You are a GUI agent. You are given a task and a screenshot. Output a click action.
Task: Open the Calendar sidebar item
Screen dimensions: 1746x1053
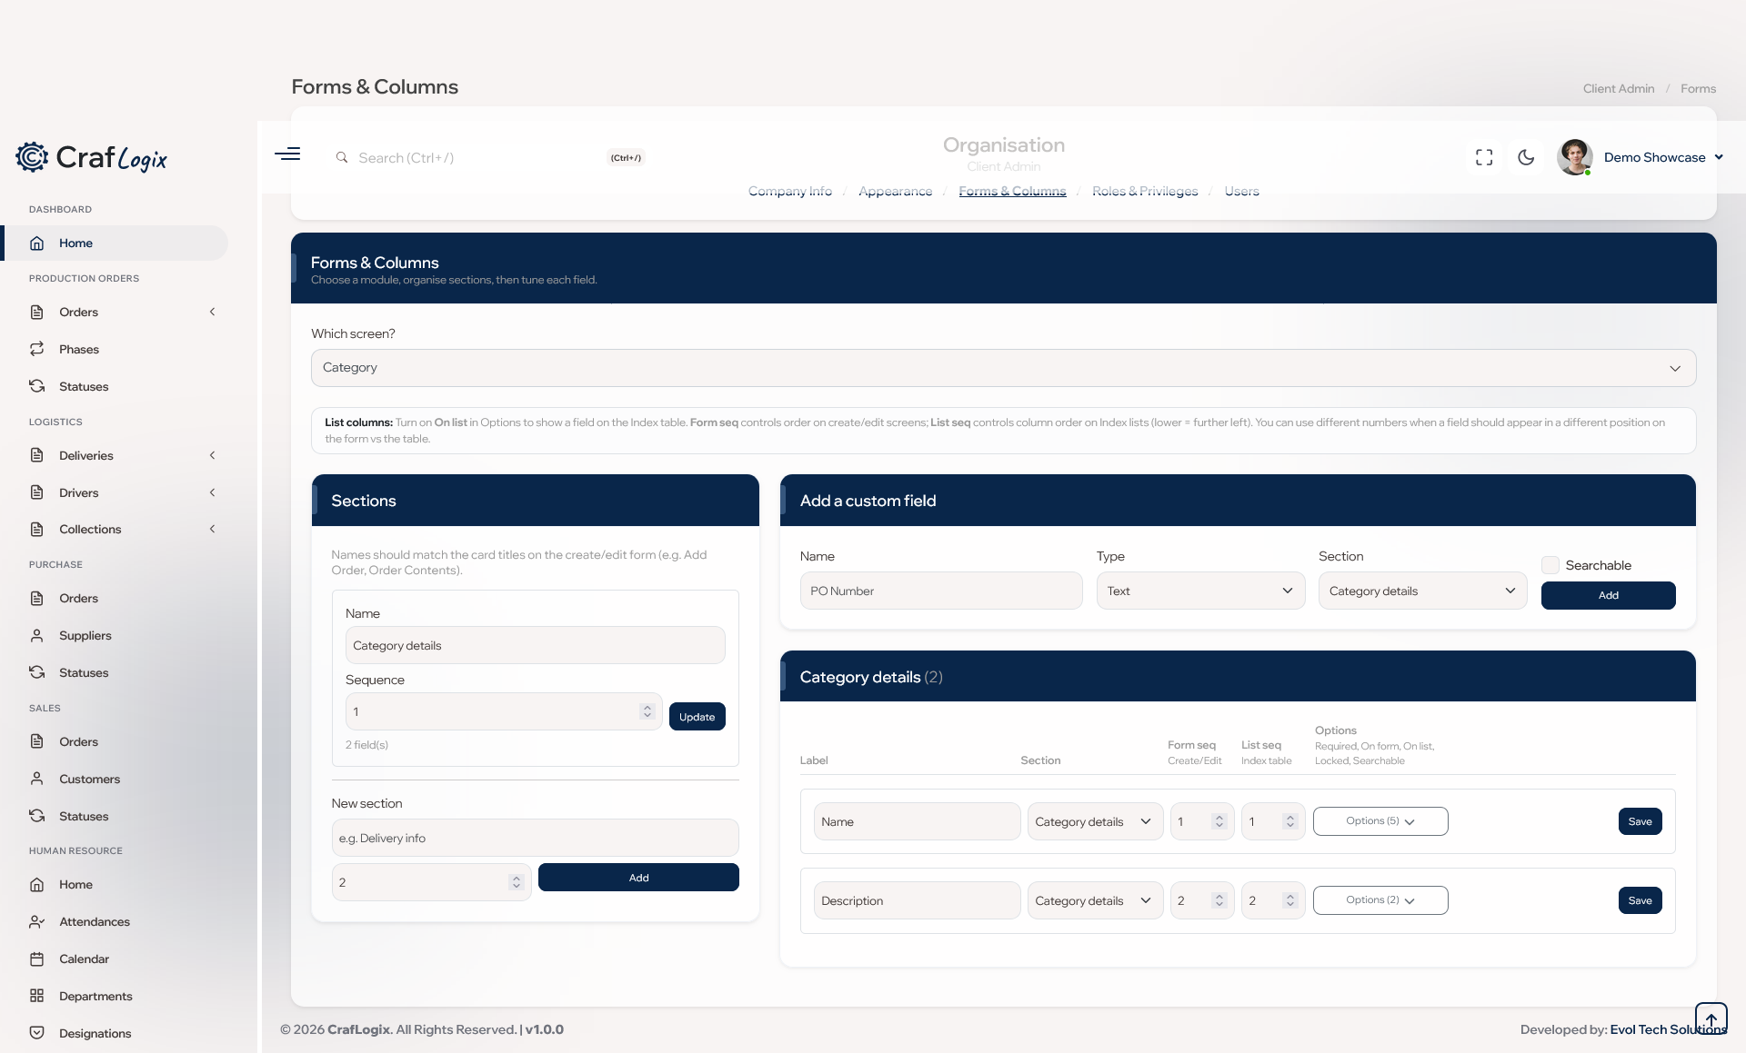click(115, 959)
